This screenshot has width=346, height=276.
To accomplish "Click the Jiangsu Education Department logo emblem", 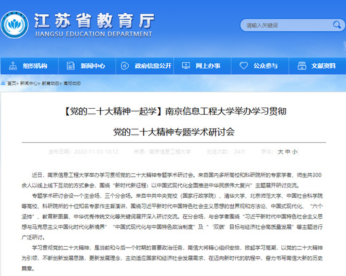I will click(14, 24).
